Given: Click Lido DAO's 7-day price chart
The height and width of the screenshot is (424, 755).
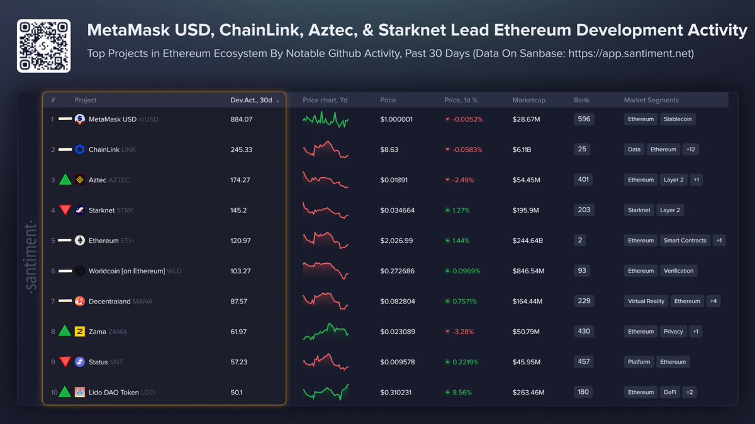Looking at the screenshot, I should [x=327, y=392].
